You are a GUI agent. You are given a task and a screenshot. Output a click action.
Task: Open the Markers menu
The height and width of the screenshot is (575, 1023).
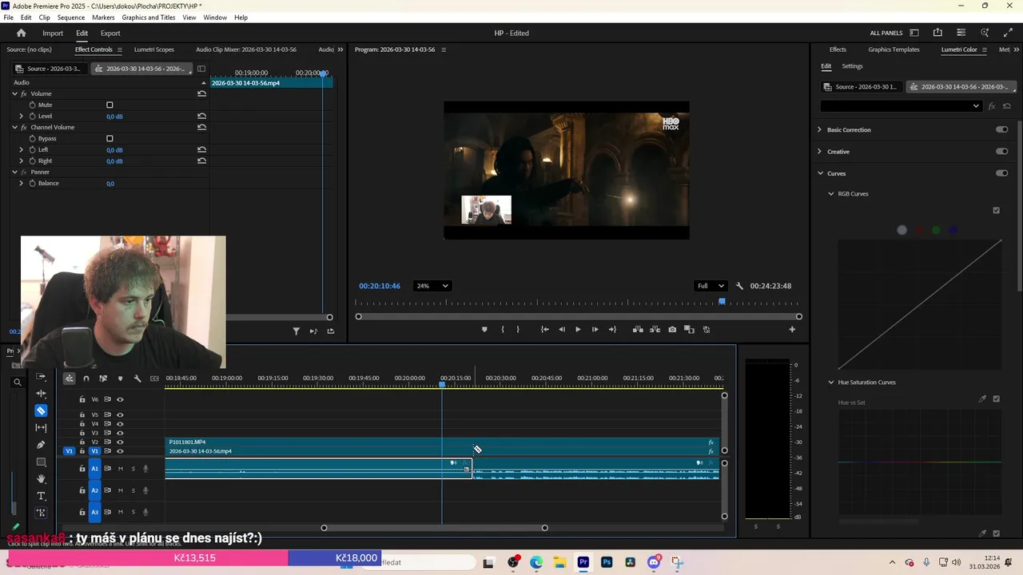(103, 17)
